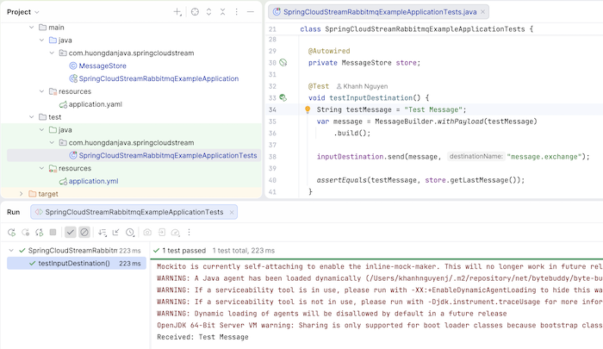Click the @Autowired annotation in editor
This screenshot has height=349, width=603.
pyautogui.click(x=329, y=51)
